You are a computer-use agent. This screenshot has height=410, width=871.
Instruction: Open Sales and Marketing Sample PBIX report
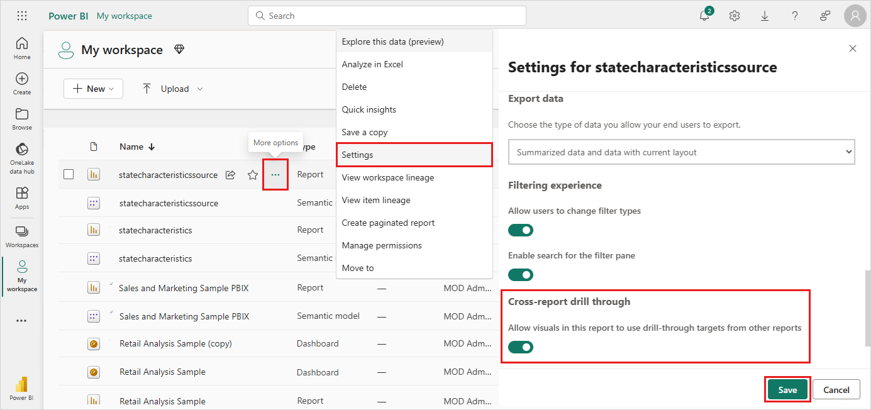tap(184, 288)
